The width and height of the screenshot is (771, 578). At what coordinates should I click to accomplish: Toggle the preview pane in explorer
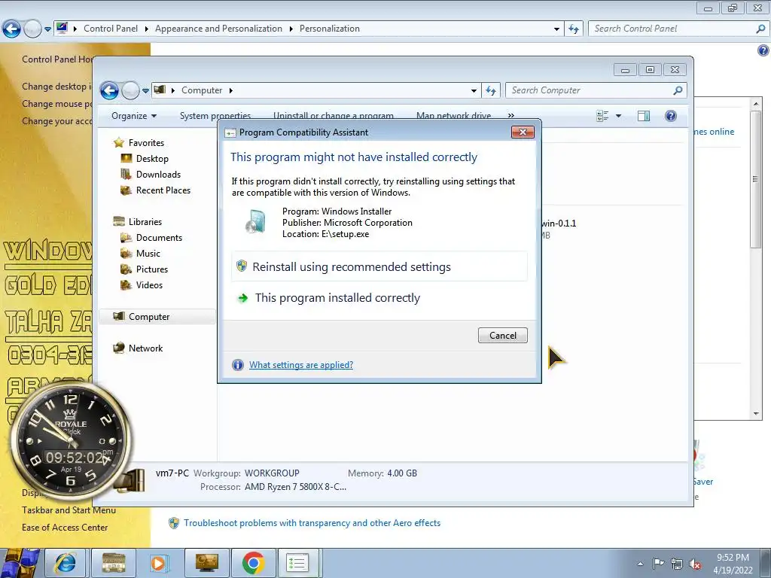tap(643, 116)
